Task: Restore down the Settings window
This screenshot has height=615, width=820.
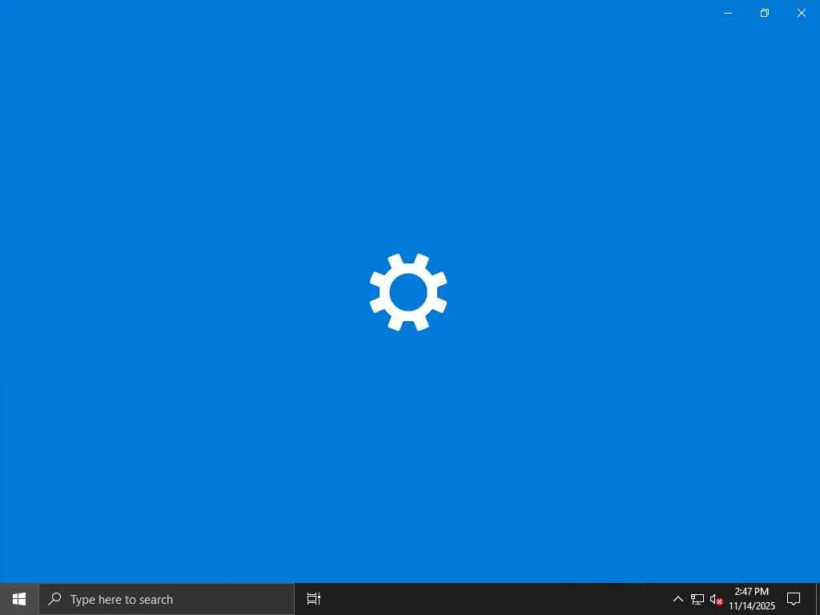Action: 765,13
